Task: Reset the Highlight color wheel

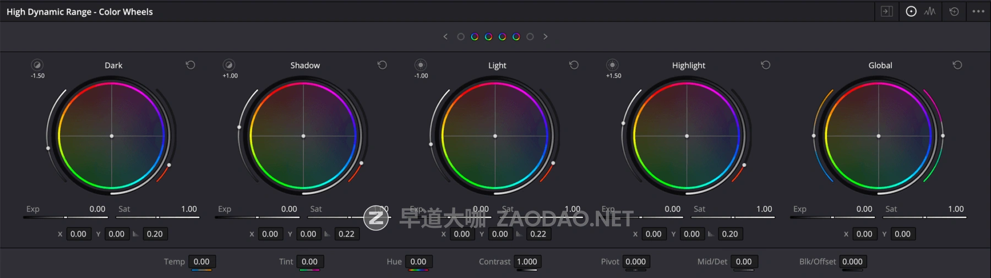Action: click(x=765, y=65)
